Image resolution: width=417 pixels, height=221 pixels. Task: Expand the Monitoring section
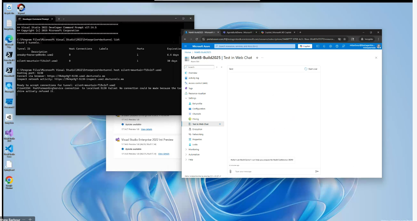(186, 149)
